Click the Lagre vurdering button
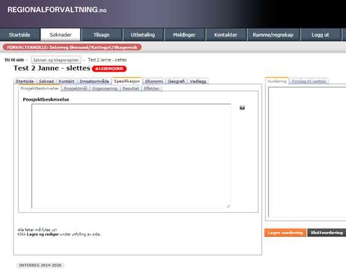This screenshot has height=278, width=346. tap(286, 232)
